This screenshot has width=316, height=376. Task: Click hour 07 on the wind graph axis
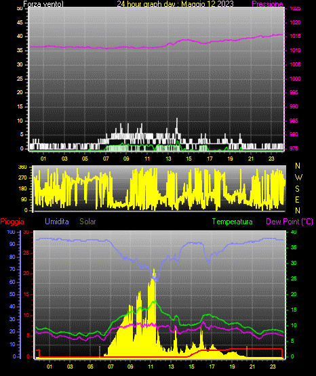pyautogui.click(x=106, y=159)
